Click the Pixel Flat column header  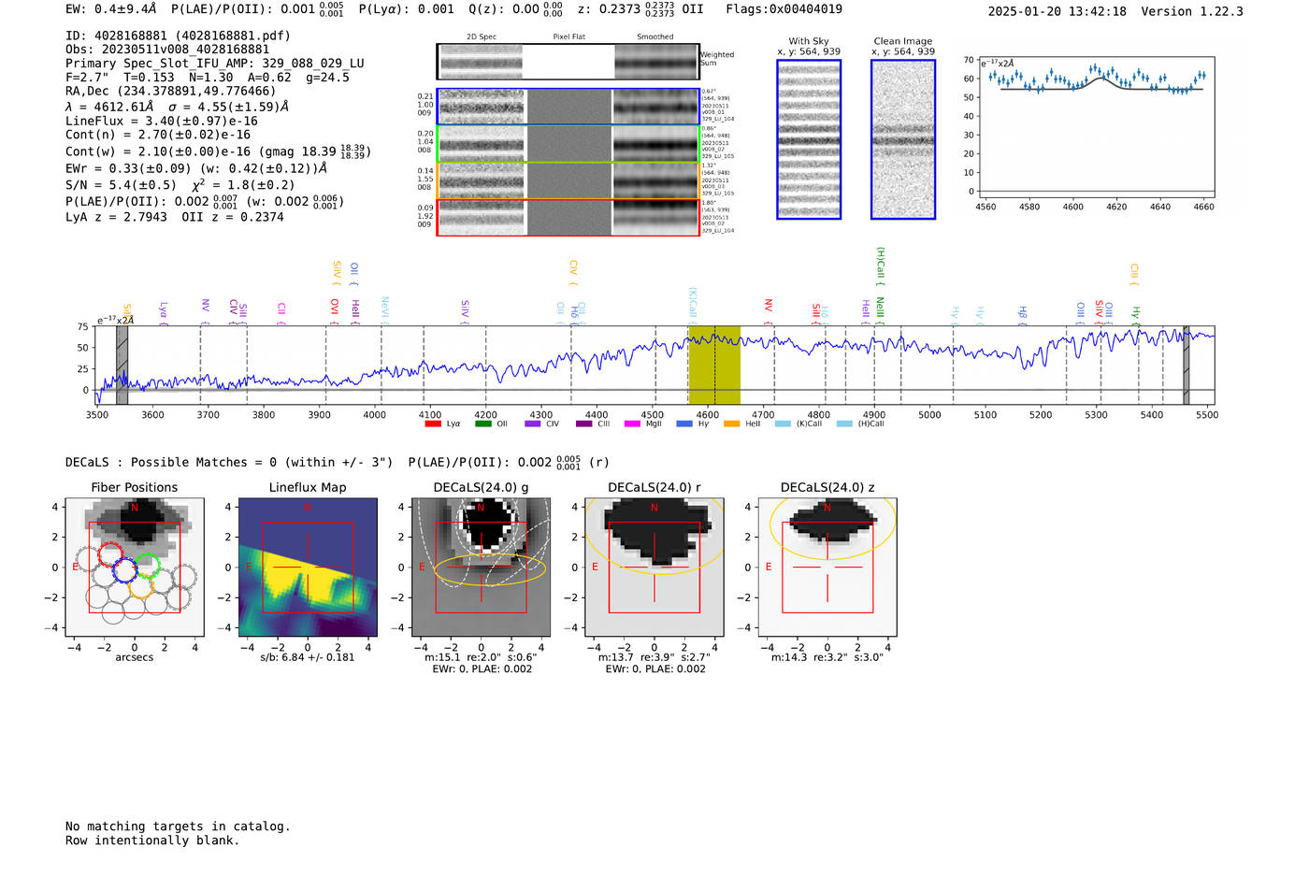568,37
